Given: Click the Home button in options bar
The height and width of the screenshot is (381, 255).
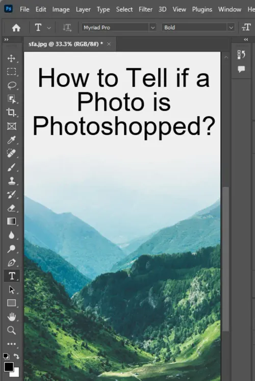Looking at the screenshot, I should [16, 28].
